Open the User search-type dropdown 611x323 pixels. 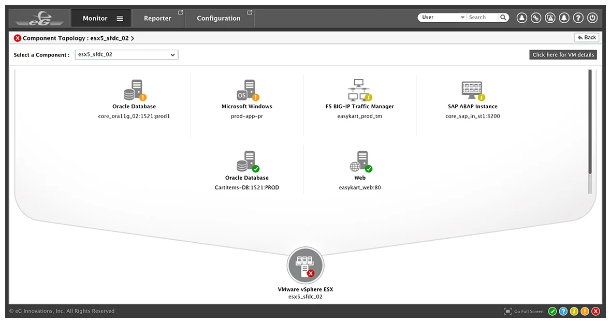443,18
